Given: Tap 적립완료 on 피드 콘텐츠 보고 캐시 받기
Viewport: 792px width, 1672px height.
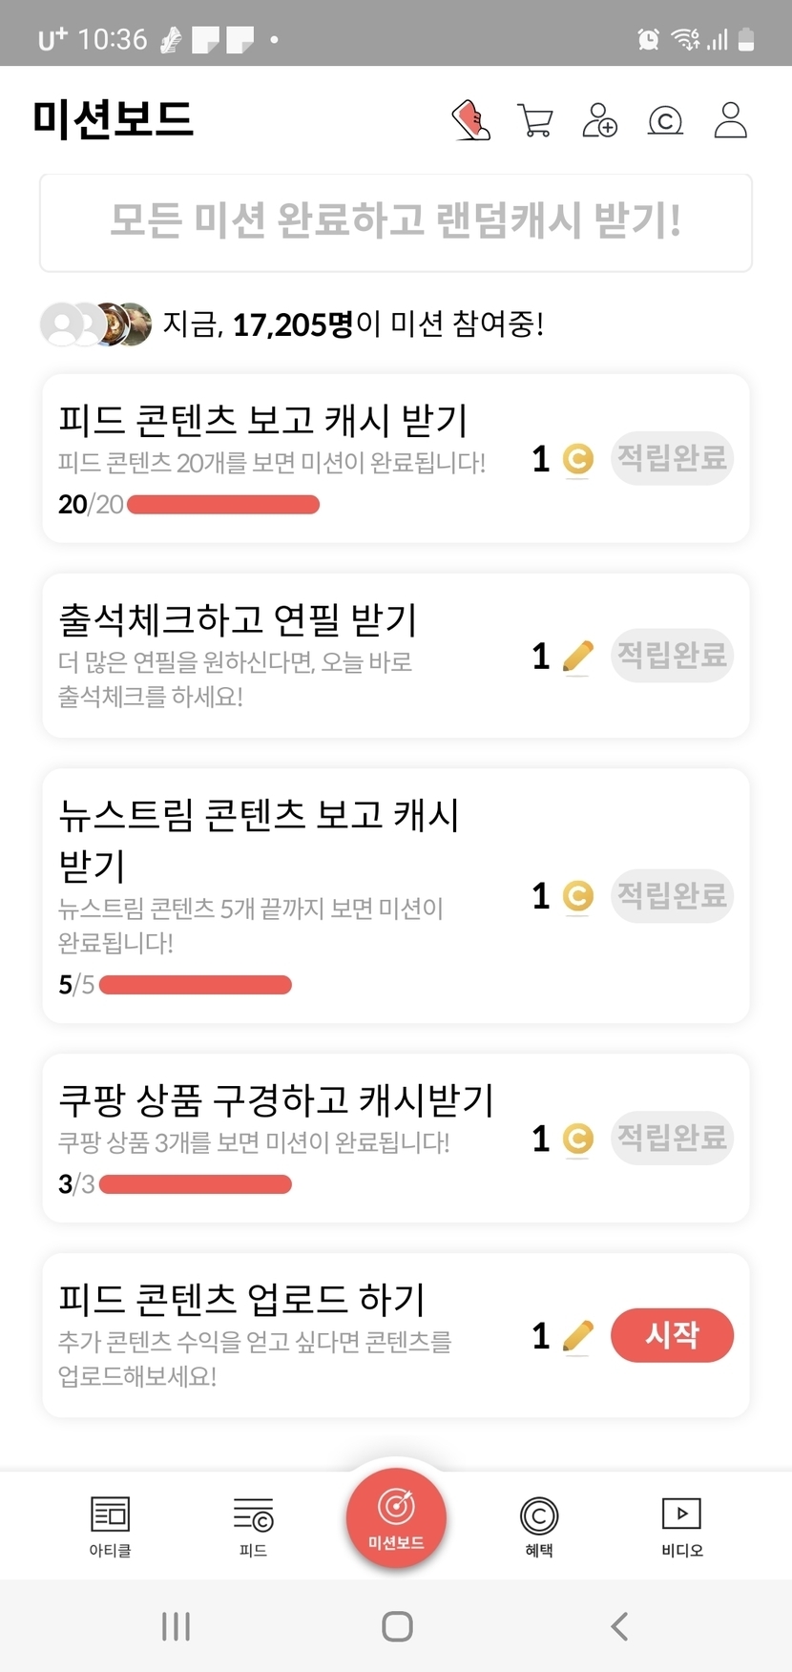Looking at the screenshot, I should tap(672, 459).
